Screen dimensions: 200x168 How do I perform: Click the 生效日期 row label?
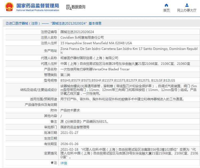point(50,138)
